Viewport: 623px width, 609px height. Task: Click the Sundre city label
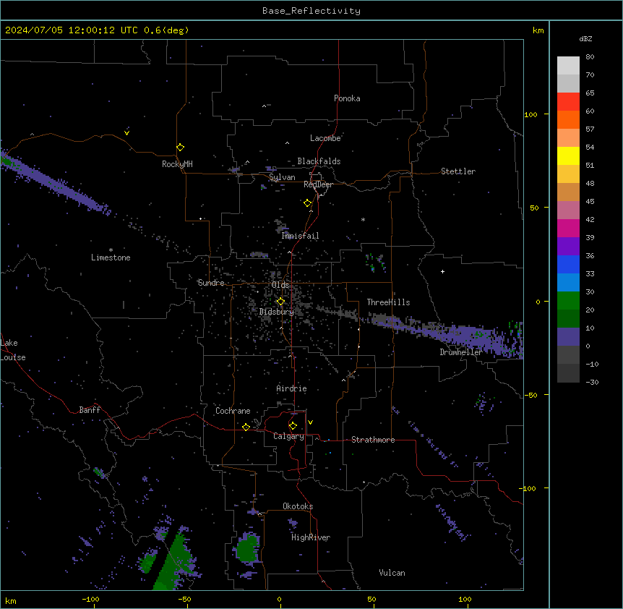click(211, 283)
